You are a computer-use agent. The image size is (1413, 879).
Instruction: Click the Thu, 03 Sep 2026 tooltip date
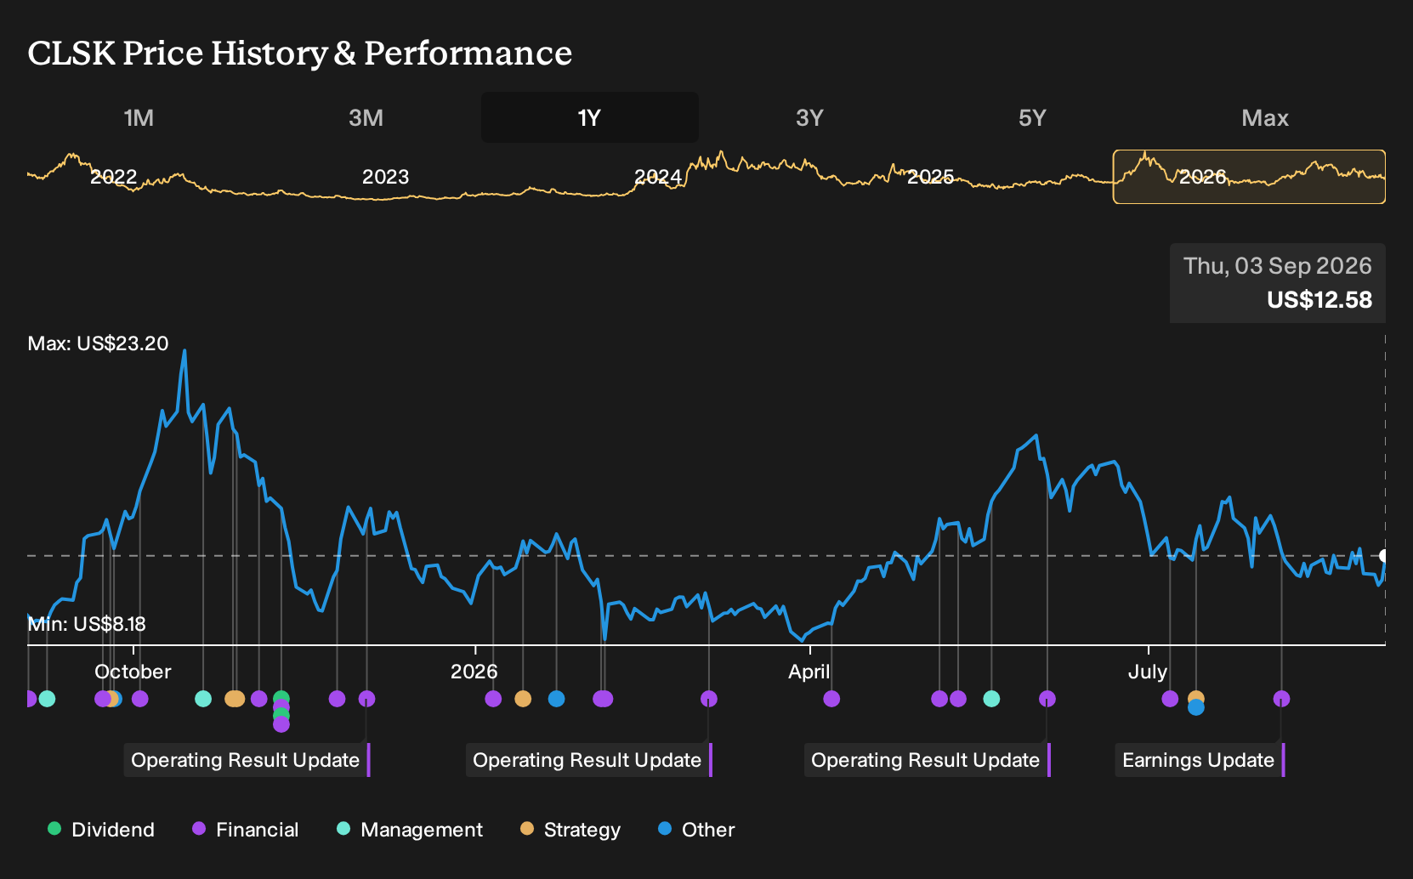coord(1278,266)
